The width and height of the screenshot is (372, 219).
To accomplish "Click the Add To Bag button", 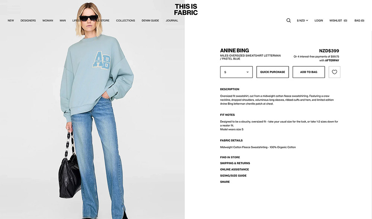I will click(x=309, y=72).
